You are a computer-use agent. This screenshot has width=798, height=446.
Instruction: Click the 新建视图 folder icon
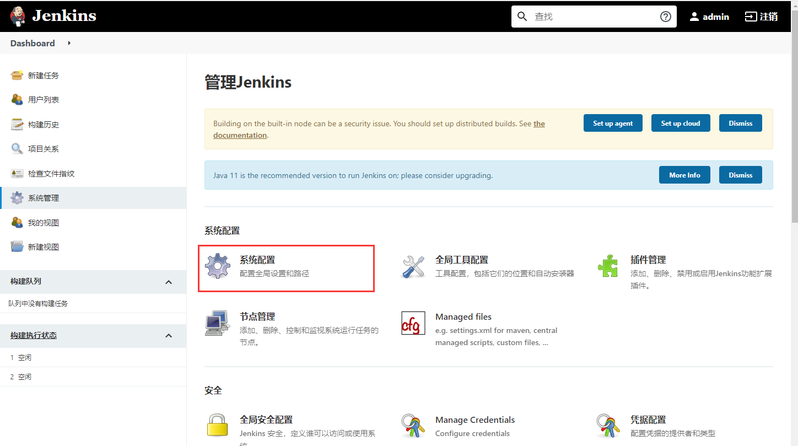(x=17, y=247)
